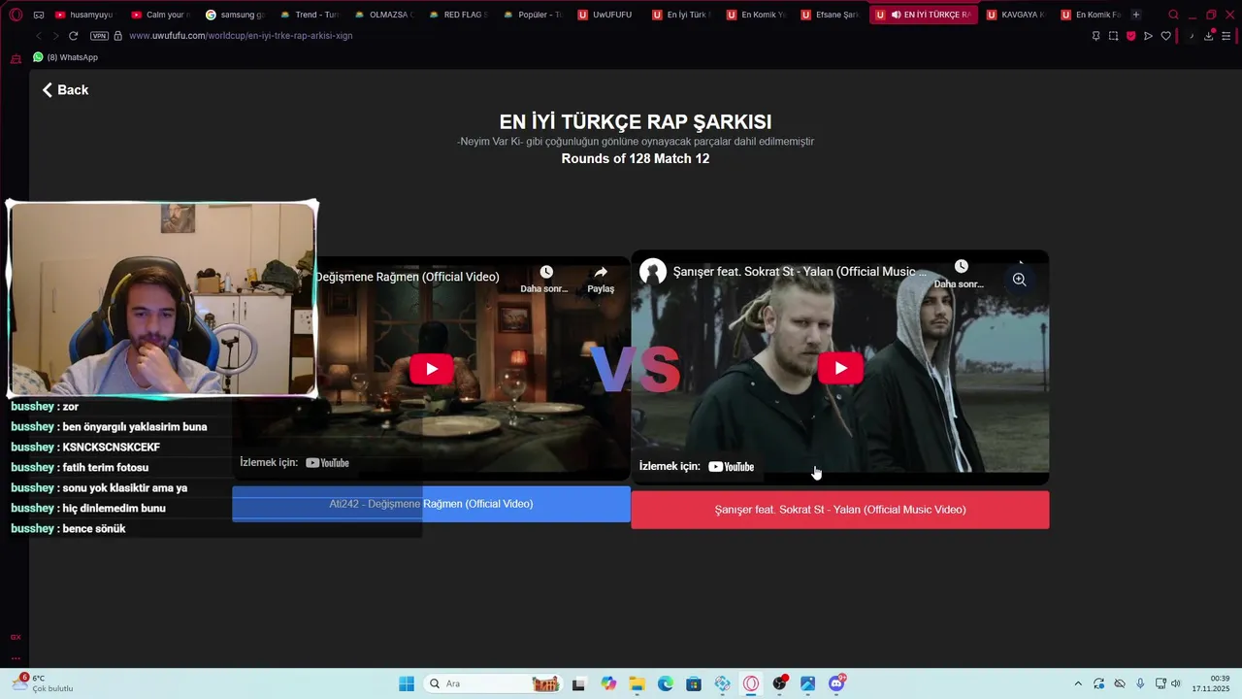Click the tab search magnifier icon
This screenshot has height=699, width=1242.
tap(1173, 15)
